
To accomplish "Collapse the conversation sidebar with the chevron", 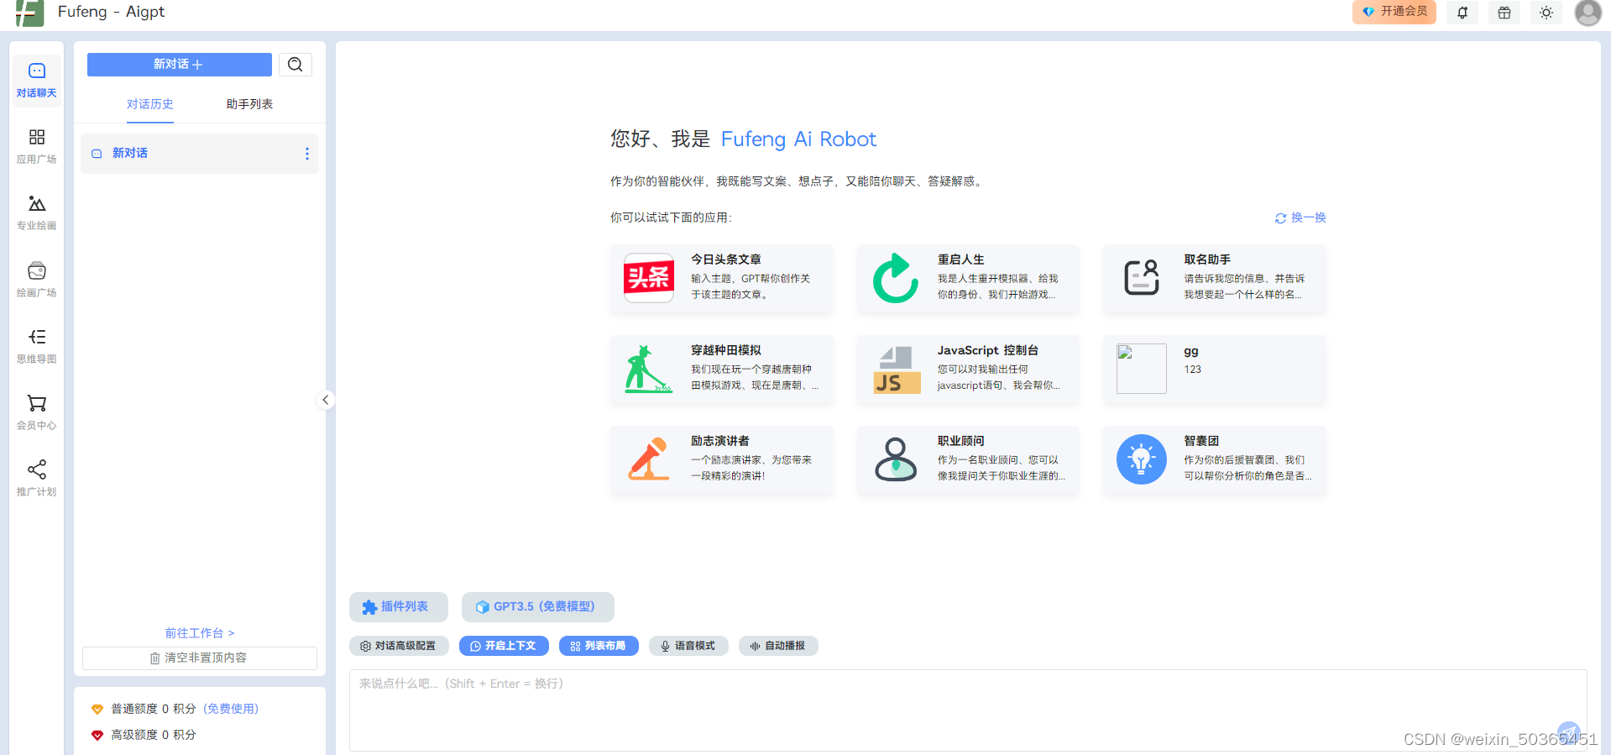I will [326, 400].
